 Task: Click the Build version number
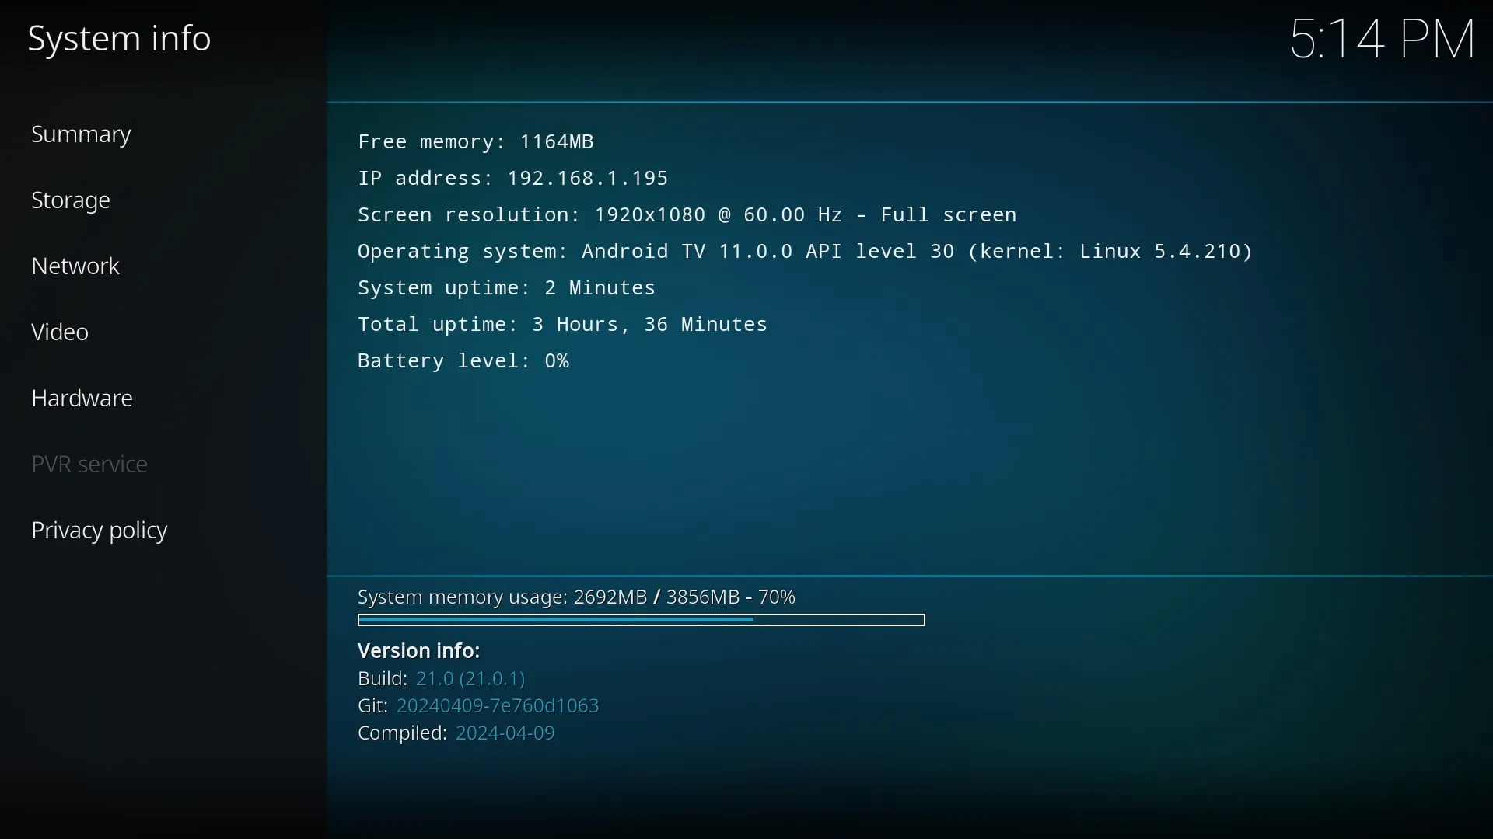[x=471, y=679]
